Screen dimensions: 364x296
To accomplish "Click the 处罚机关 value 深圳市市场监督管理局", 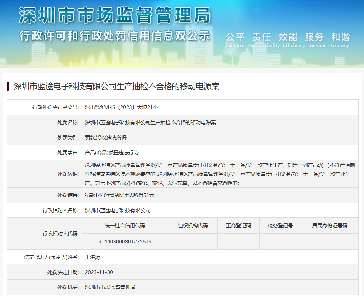I will pyautogui.click(x=110, y=287).
